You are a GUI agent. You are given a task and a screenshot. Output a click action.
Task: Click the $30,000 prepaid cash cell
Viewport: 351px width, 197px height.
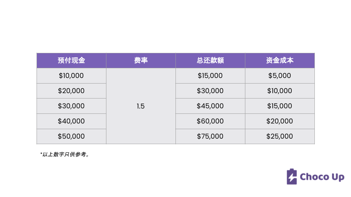click(71, 106)
